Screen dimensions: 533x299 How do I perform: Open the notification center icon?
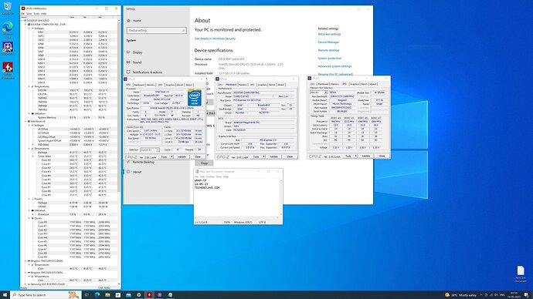click(x=527, y=295)
